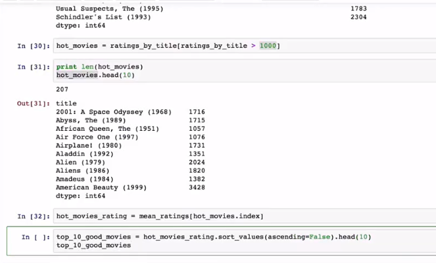The image size is (436, 263).
Task: Click the count value 1715
Action: click(x=197, y=120)
